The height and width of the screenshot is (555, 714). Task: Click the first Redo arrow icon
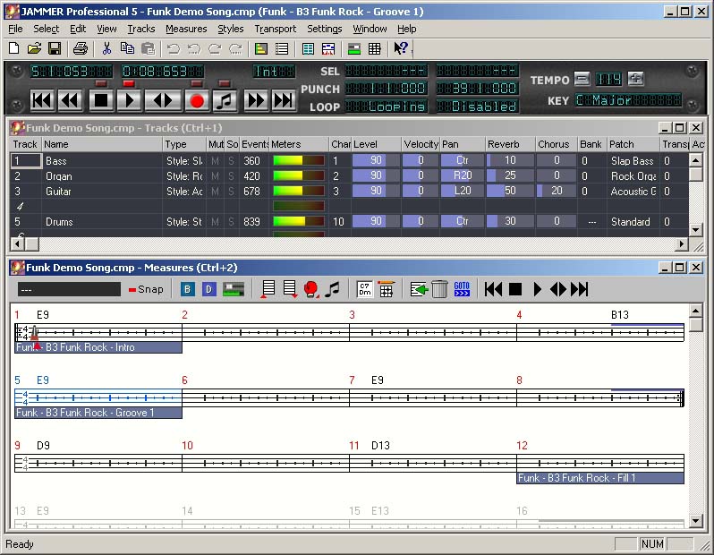point(215,48)
